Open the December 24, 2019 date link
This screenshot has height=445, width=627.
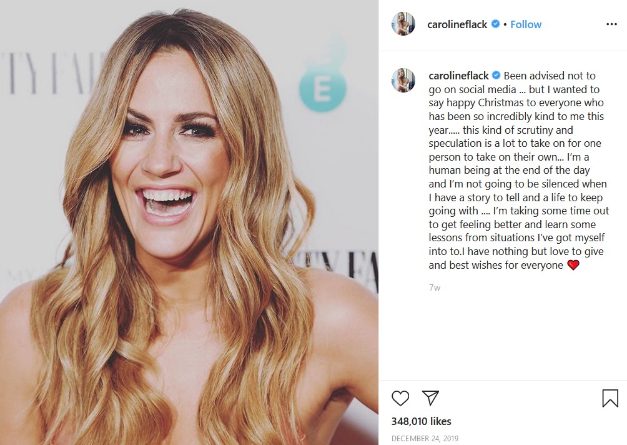(x=425, y=438)
